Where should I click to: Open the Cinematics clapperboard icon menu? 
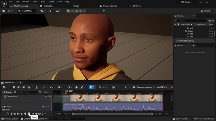click(x=58, y=11)
